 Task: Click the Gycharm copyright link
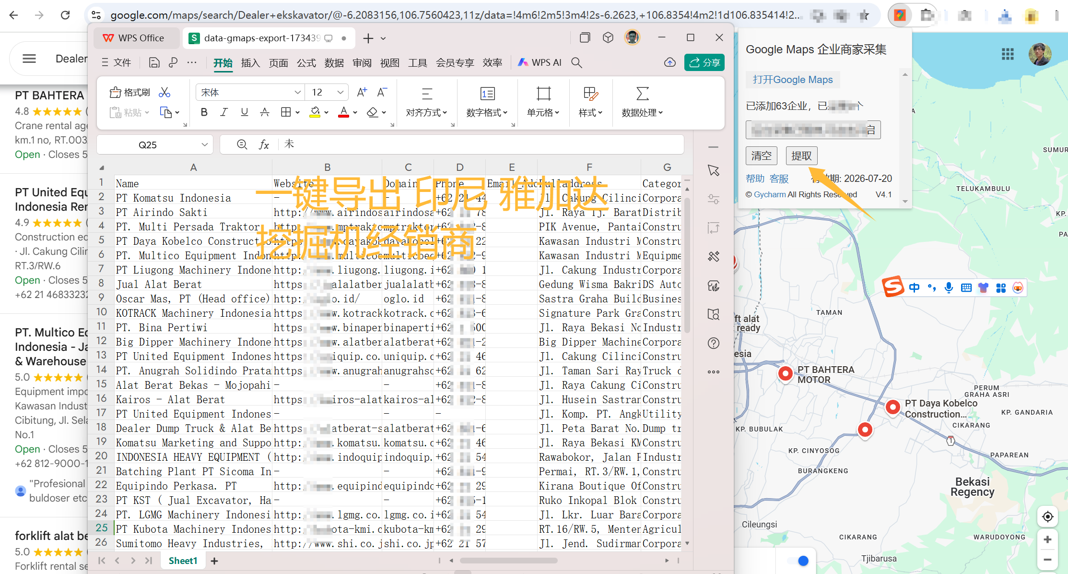pyautogui.click(x=770, y=194)
